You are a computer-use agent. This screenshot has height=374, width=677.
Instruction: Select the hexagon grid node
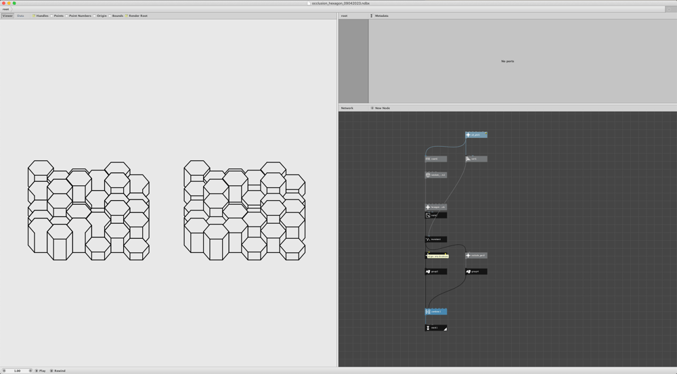click(x=435, y=207)
